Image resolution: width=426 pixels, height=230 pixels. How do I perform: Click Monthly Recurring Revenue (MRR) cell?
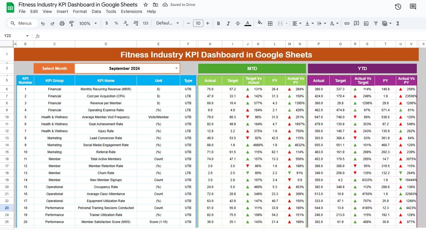(106, 89)
